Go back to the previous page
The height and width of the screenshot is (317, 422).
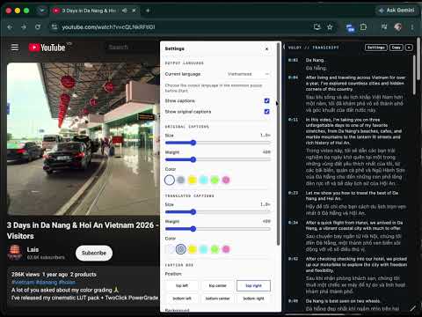10,27
